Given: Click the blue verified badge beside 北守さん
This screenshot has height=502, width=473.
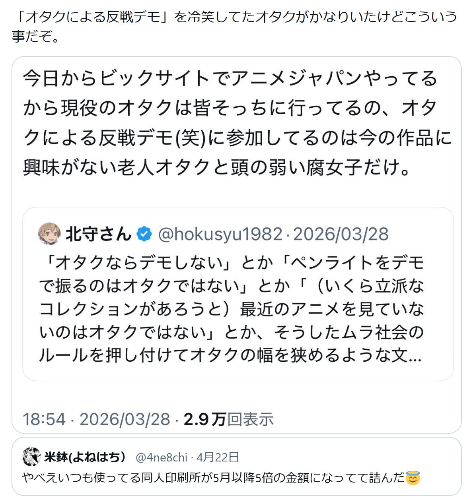Looking at the screenshot, I should tap(144, 234).
